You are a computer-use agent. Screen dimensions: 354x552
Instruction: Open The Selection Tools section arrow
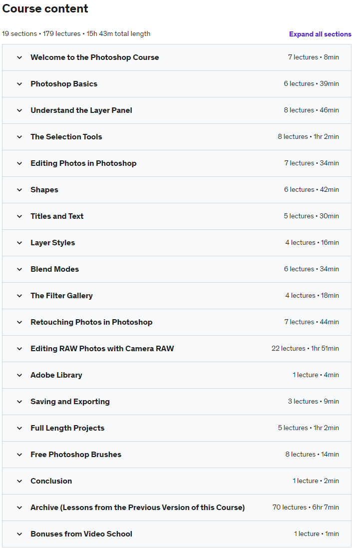click(x=19, y=137)
